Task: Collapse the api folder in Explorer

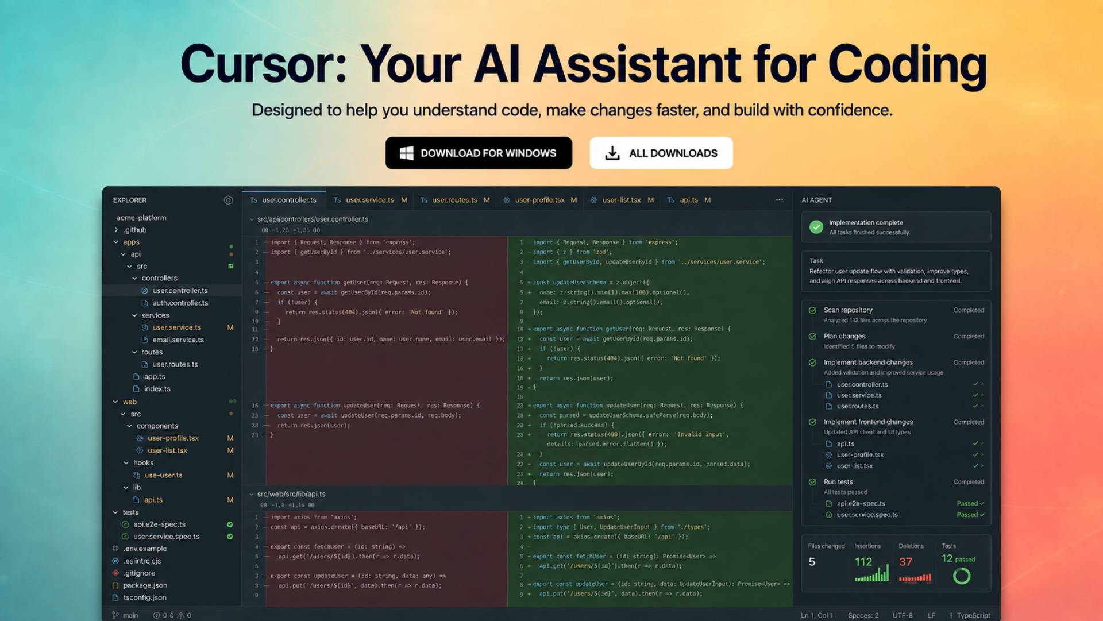Action: tap(124, 254)
